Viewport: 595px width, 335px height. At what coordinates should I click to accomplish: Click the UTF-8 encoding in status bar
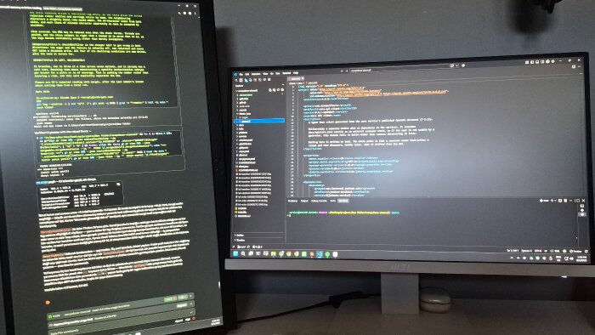[x=538, y=251]
